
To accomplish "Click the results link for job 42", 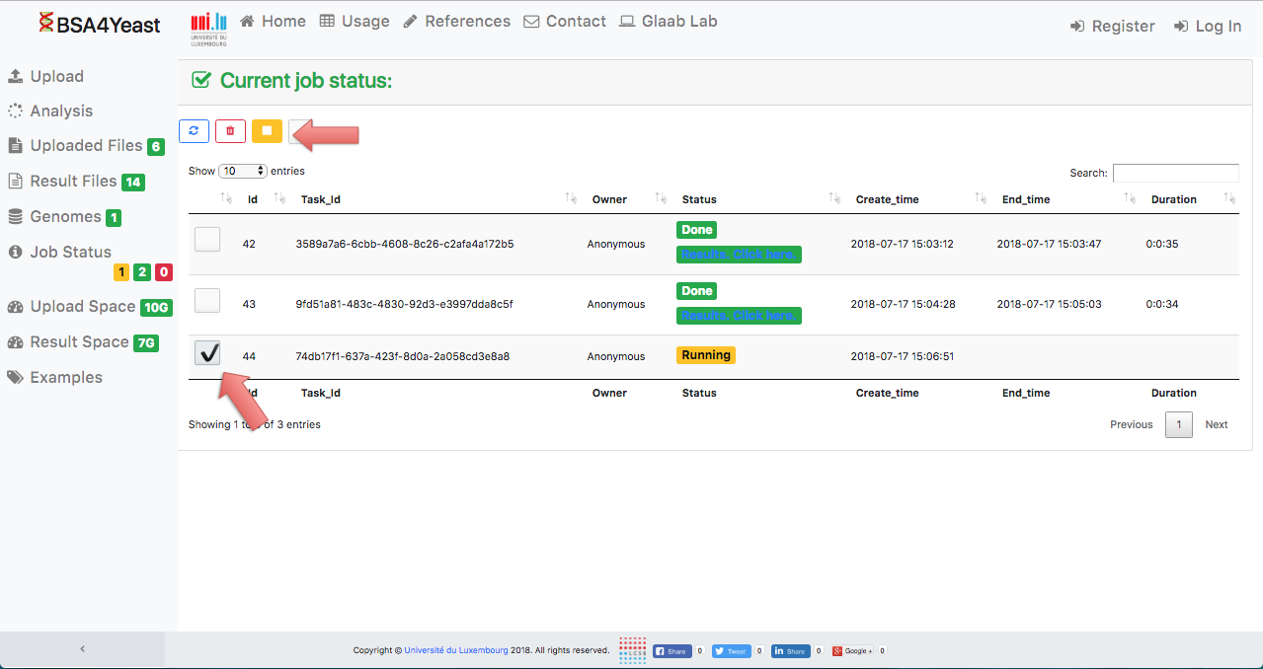I will coord(739,255).
